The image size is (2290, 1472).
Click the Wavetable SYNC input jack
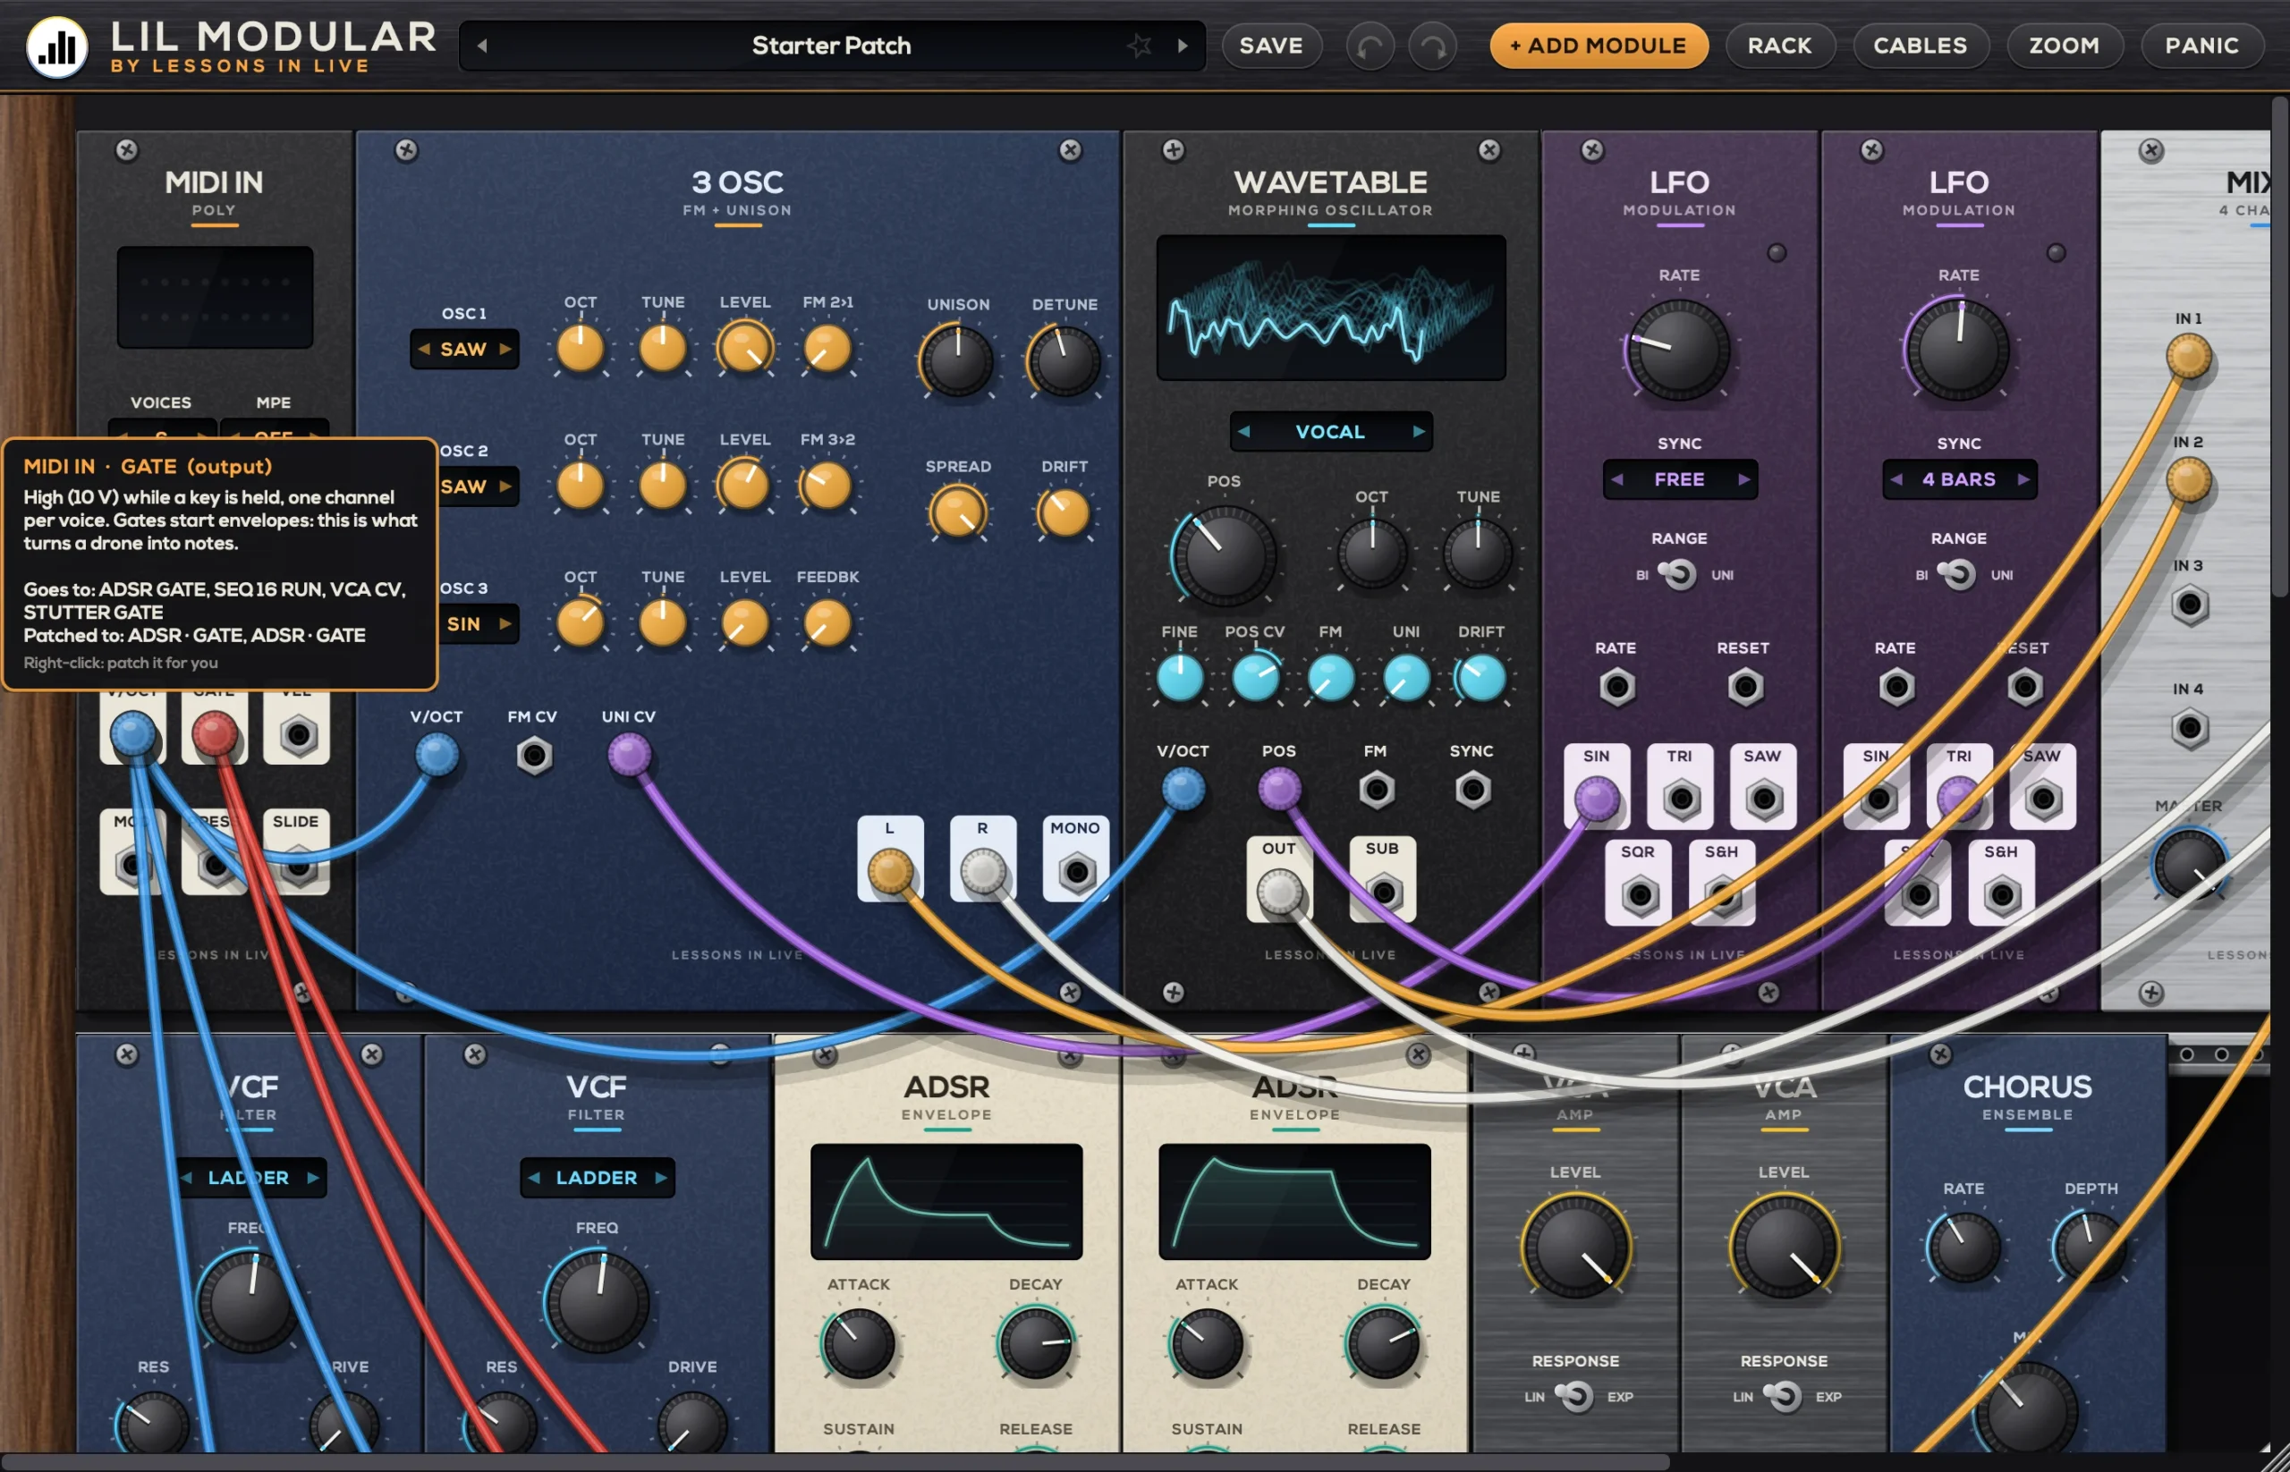[1472, 790]
